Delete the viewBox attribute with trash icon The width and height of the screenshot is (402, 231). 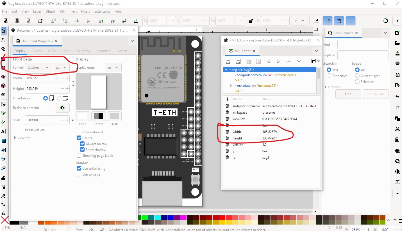pos(227,119)
